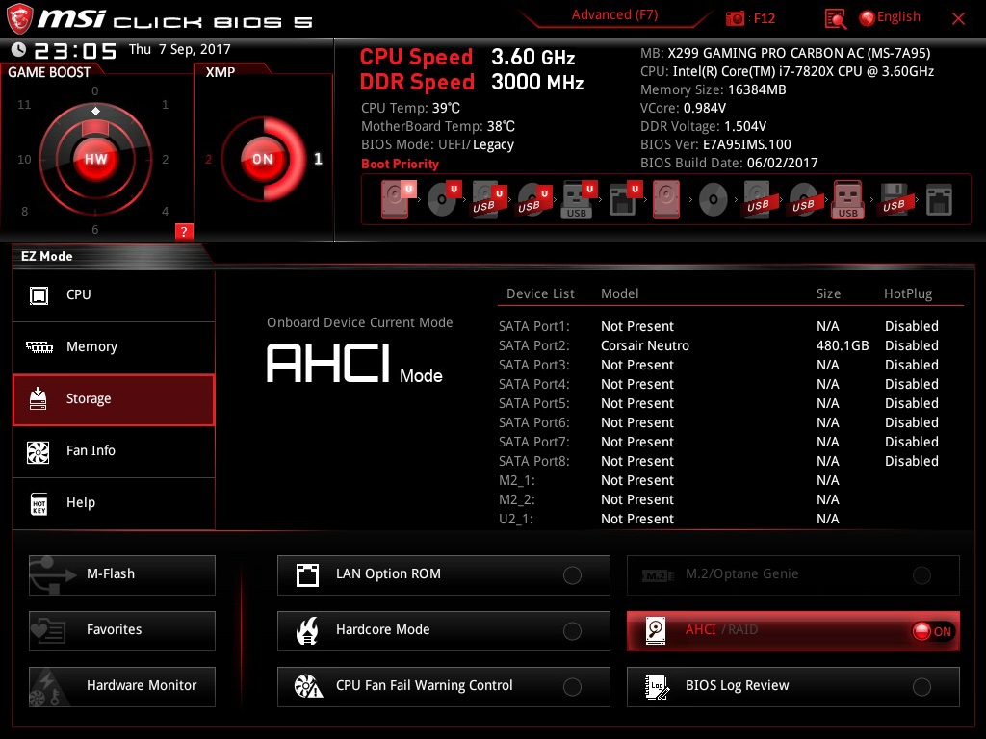Viewport: 986px width, 739px height.
Task: Open the English language selector
Action: point(890,16)
